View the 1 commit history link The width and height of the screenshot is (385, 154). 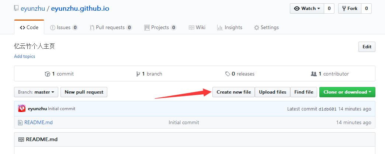coord(59,74)
